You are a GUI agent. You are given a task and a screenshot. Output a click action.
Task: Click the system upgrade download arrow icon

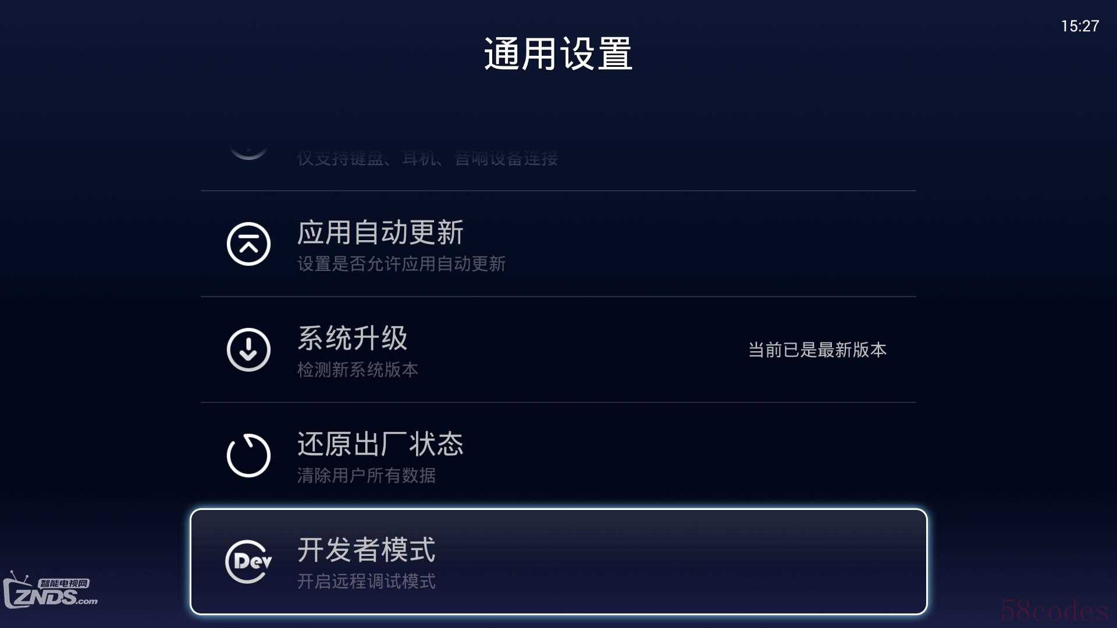point(248,349)
